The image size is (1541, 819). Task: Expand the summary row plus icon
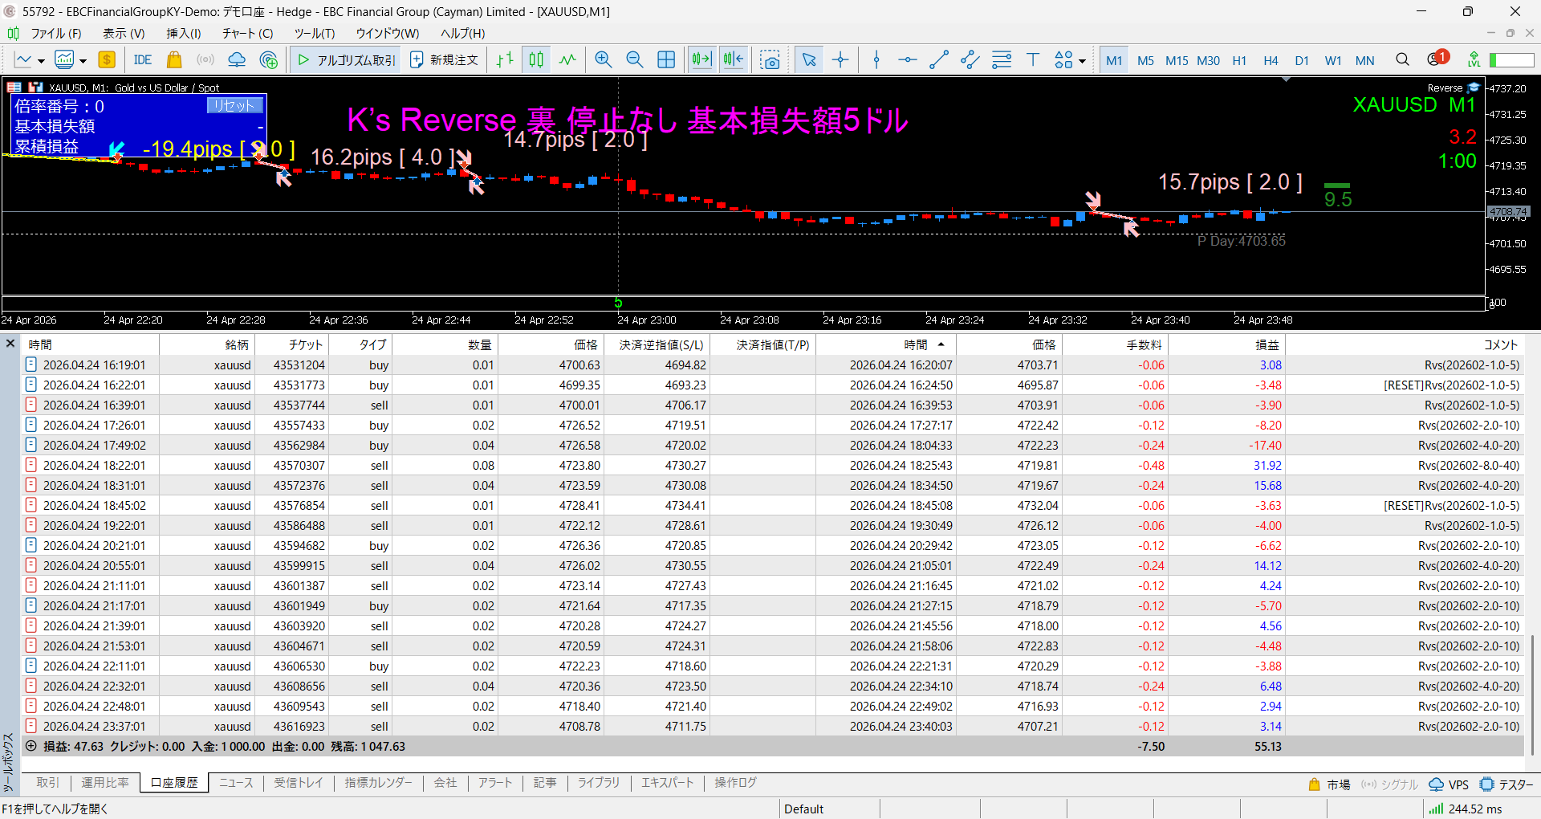pyautogui.click(x=31, y=746)
